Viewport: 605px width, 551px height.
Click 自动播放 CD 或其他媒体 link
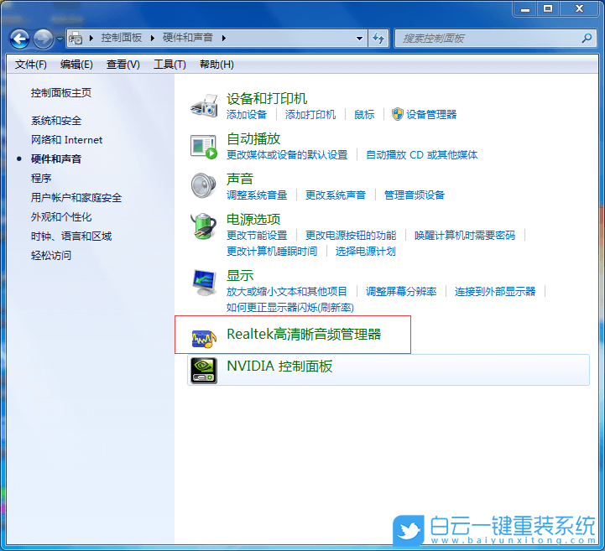click(x=422, y=155)
